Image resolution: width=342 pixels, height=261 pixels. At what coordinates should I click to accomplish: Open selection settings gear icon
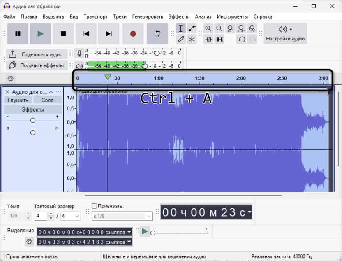pos(29,242)
